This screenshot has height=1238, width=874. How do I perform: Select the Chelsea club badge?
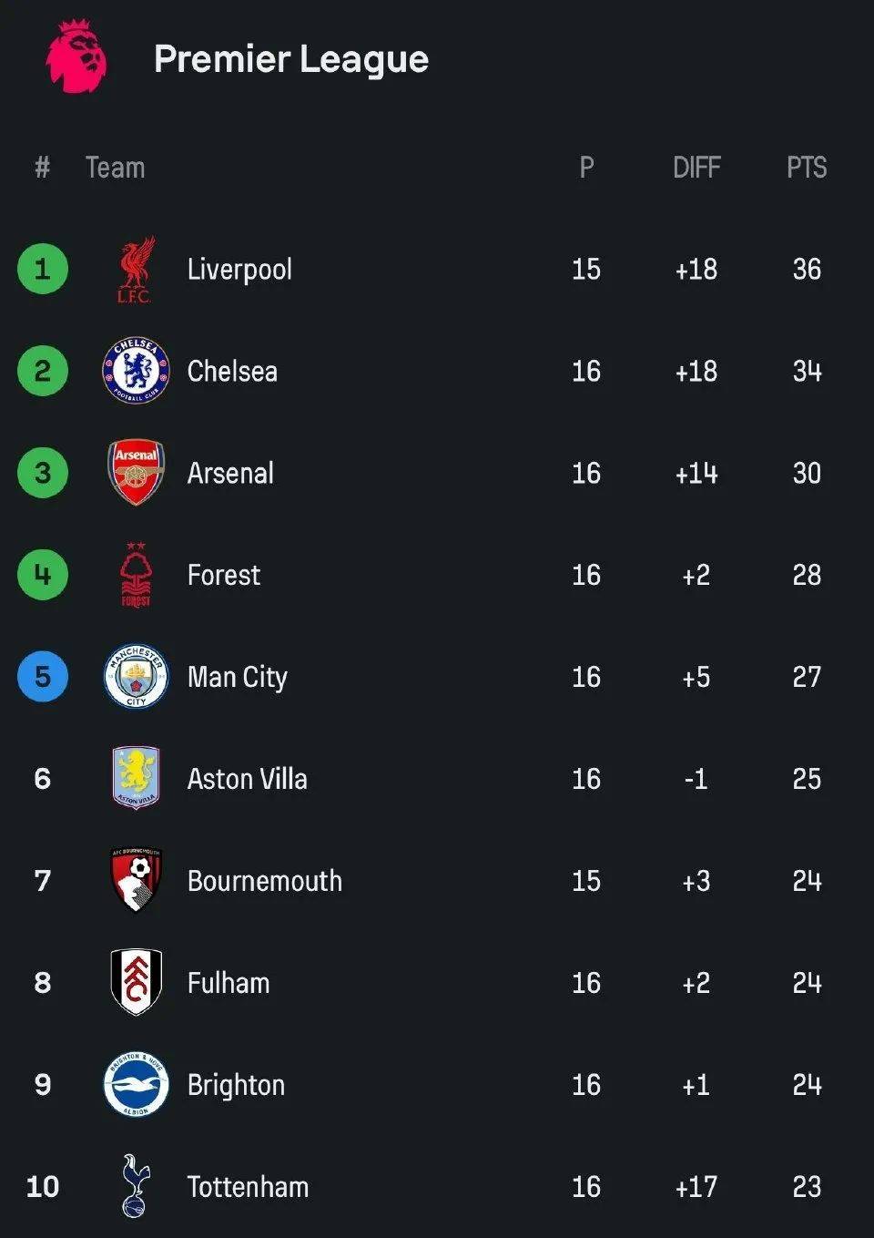pos(136,371)
